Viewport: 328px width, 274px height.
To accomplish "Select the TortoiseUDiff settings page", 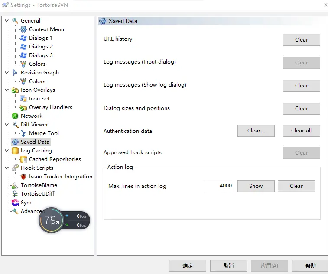I will pyautogui.click(x=37, y=194).
